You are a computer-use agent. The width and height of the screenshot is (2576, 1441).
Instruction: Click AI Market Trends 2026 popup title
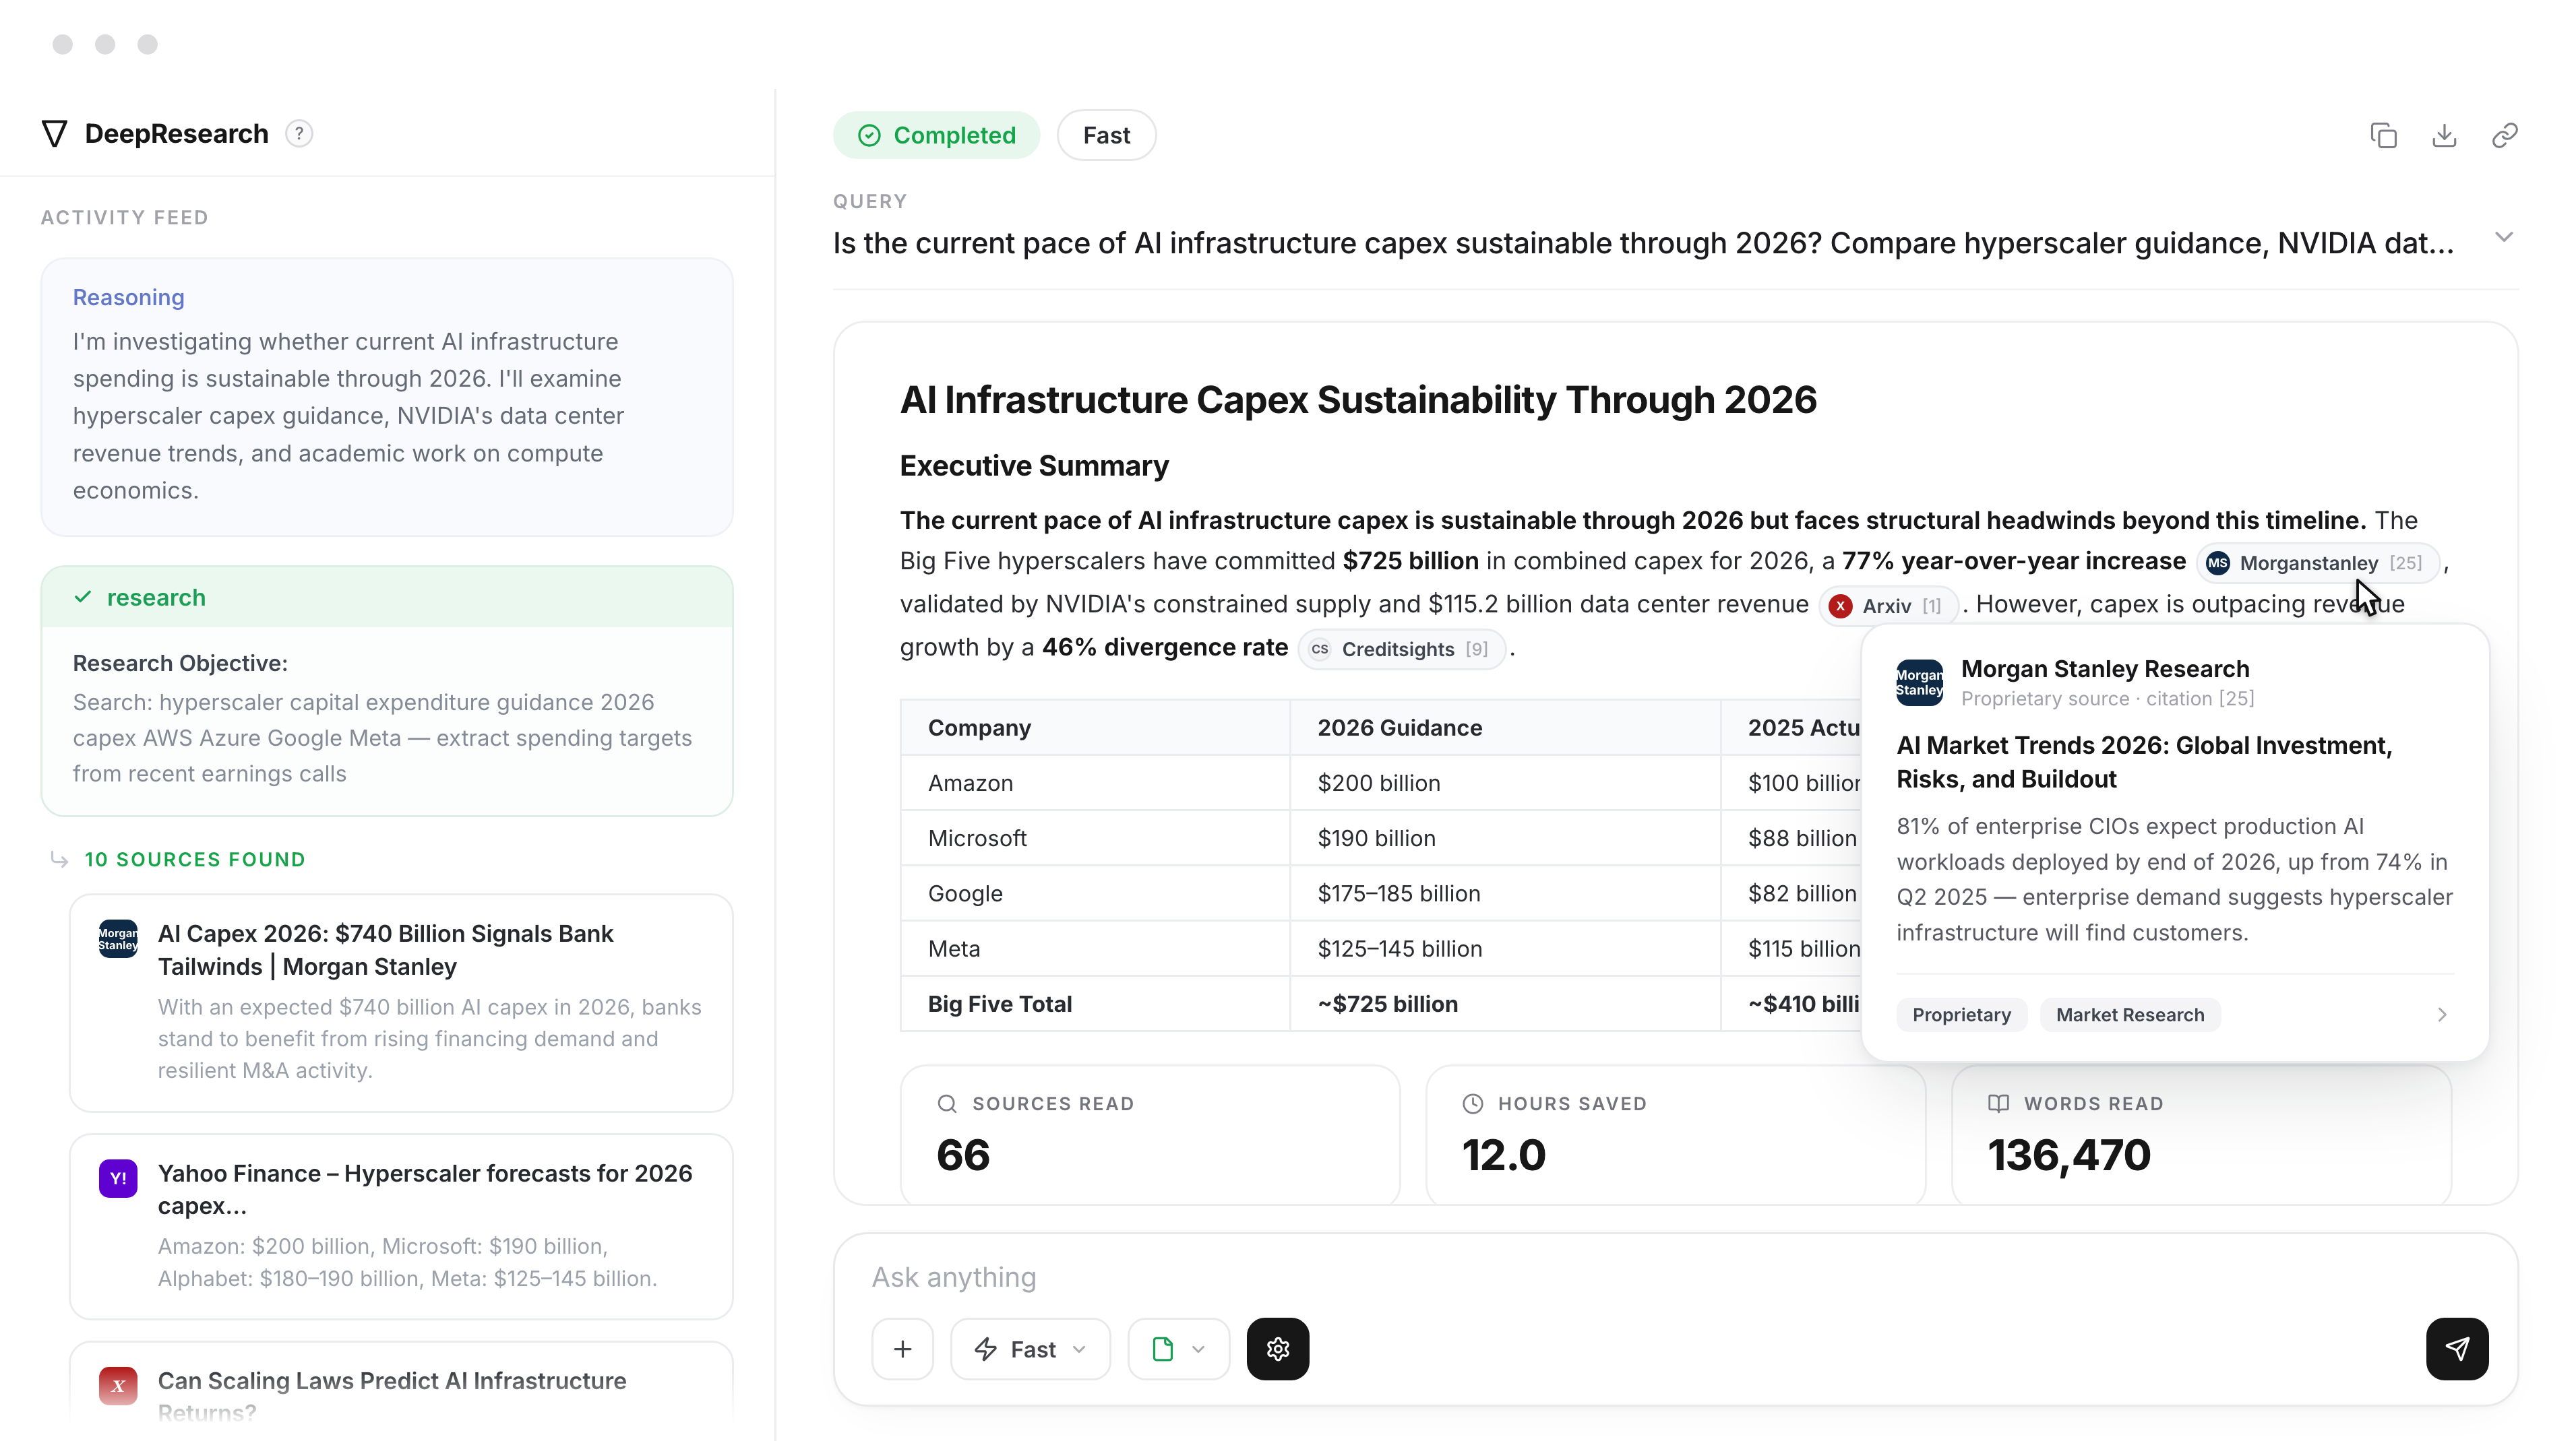(x=2144, y=763)
